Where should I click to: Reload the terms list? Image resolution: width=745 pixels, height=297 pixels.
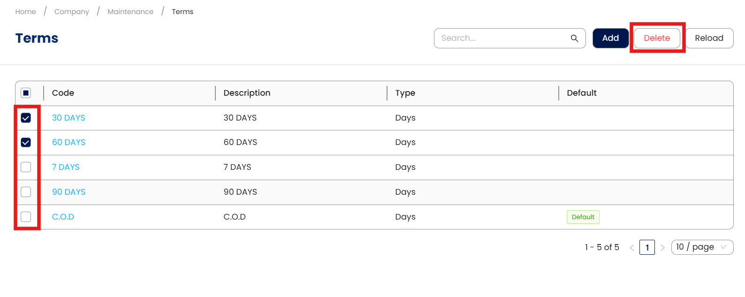click(709, 38)
